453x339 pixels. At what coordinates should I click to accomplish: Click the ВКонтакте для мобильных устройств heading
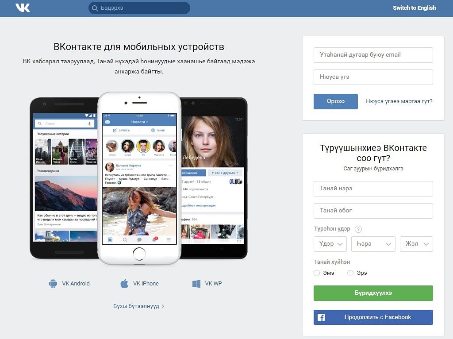click(x=139, y=47)
